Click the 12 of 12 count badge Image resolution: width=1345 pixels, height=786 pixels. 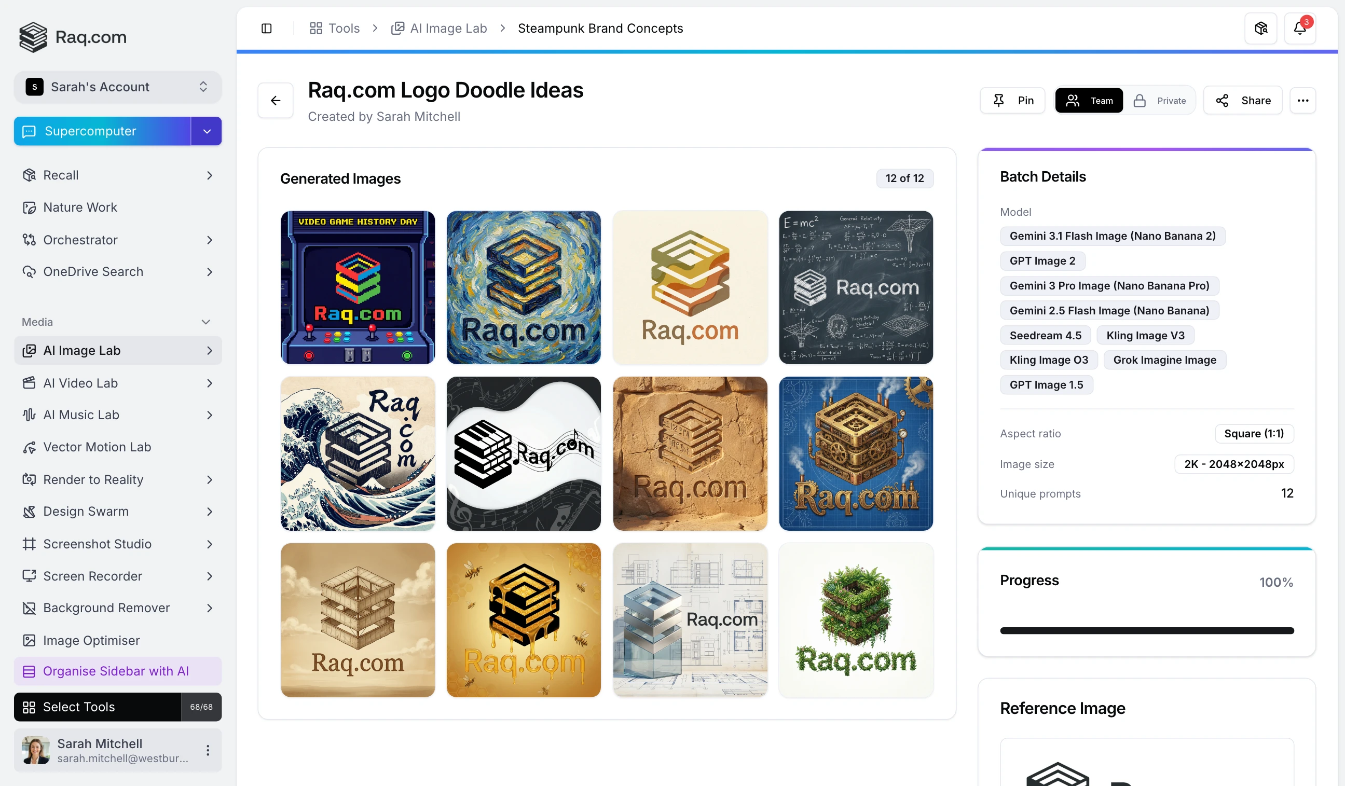(904, 179)
